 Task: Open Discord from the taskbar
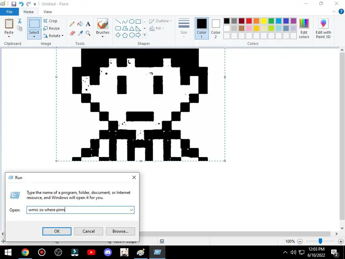[x=107, y=252]
